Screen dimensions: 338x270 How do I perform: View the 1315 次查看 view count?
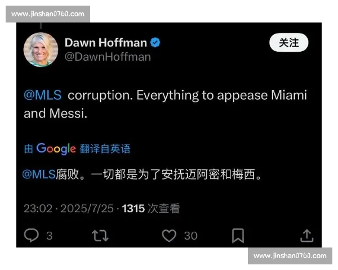coord(151,209)
